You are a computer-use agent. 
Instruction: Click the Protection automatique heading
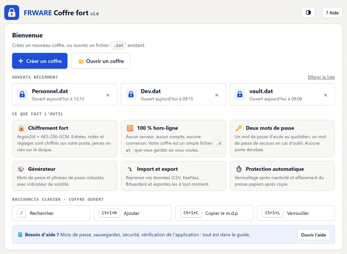coord(275,169)
